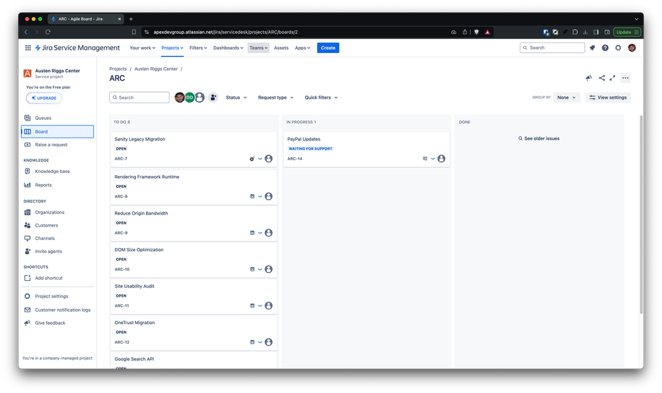This screenshot has width=662, height=393.
Task: Open Queues in the sidebar
Action: pos(58,118)
